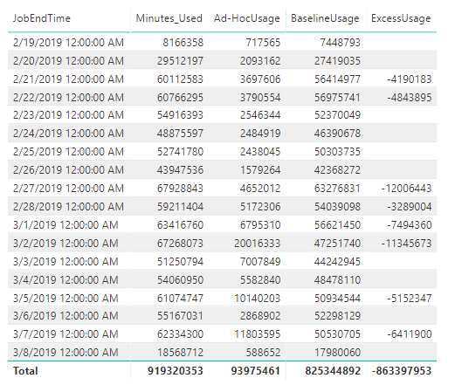
Task: Click Minutes_Used value 18568712
Action: click(180, 353)
